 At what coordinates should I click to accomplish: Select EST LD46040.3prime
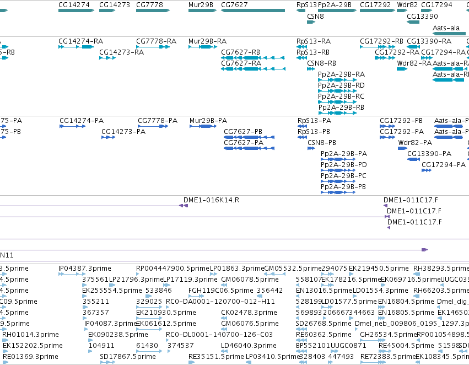(249, 346)
